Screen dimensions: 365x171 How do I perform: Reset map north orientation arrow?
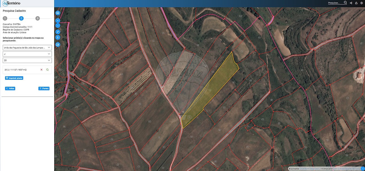[58, 37]
